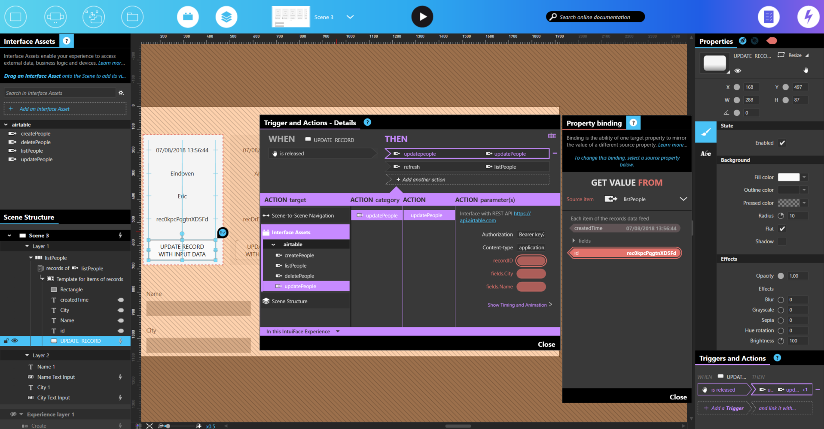Toggle binding pill on createdTime row
Screen dimensions: 824x429
pos(121,299)
